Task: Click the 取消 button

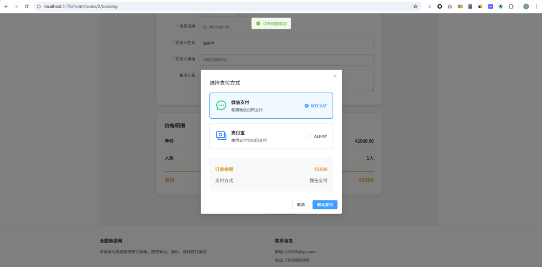Action: (301, 204)
